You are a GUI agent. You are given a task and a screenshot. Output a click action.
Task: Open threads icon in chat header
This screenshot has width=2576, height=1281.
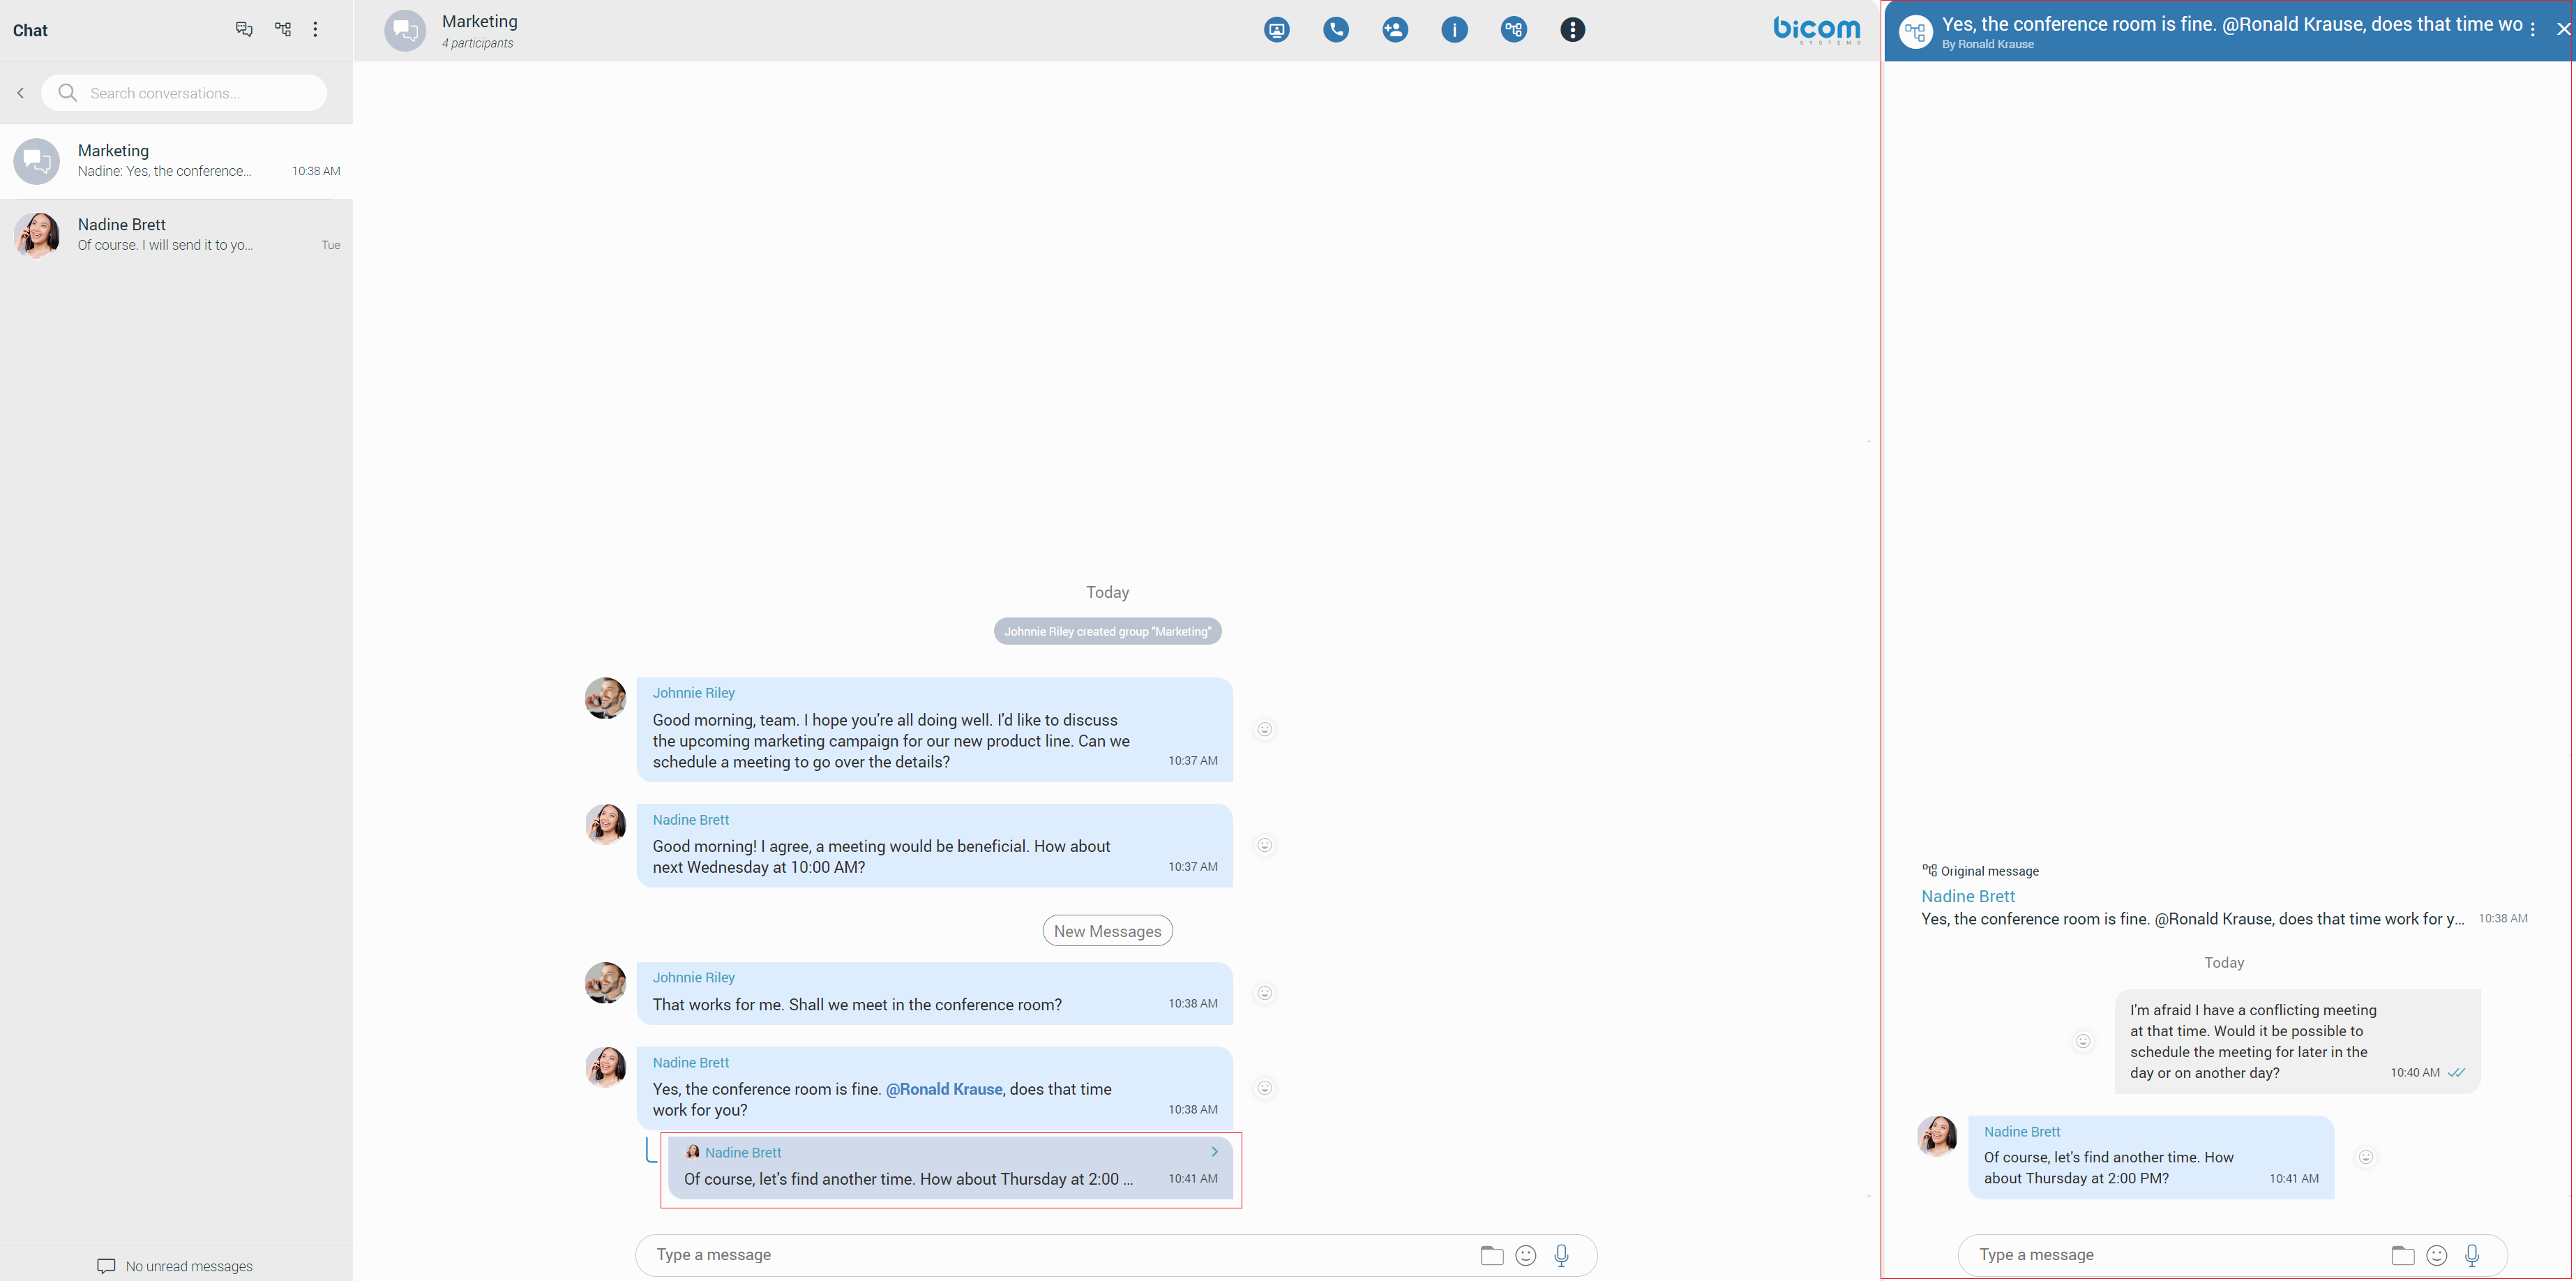[x=1513, y=30]
